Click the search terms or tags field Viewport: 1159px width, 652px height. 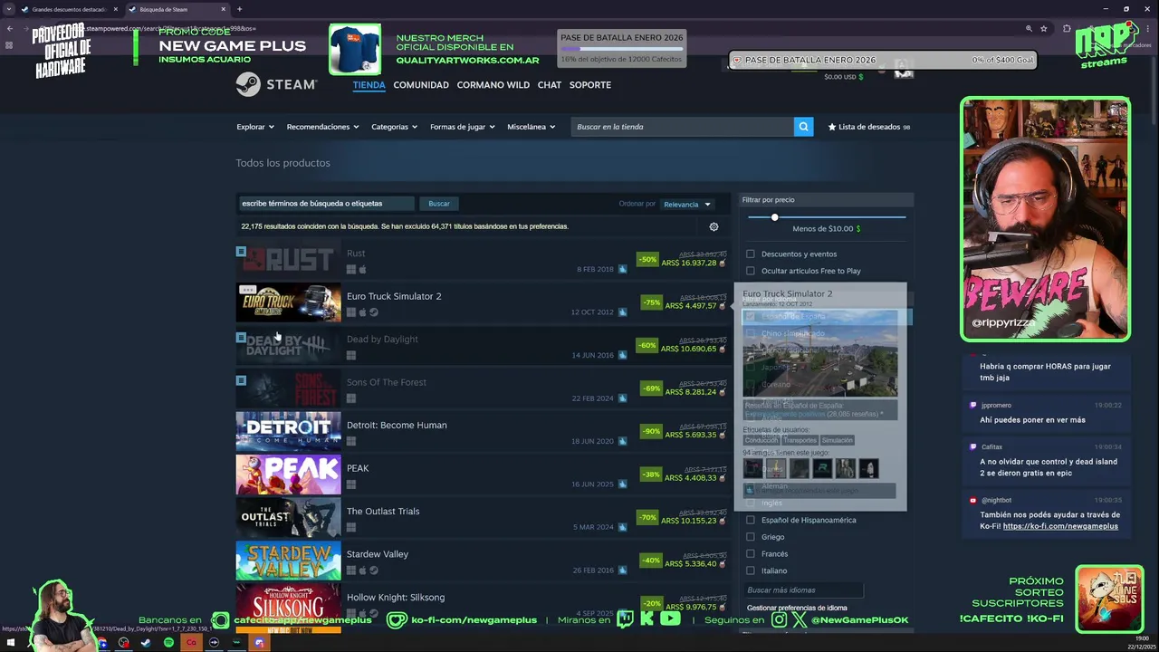tap(326, 204)
